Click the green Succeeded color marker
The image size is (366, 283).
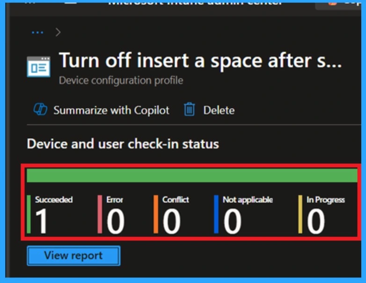click(29, 214)
